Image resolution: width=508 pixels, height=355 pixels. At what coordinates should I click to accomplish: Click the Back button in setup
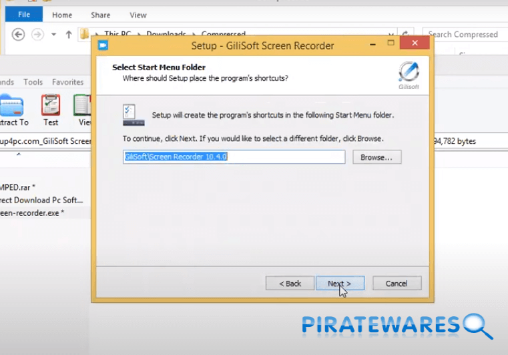tap(290, 283)
